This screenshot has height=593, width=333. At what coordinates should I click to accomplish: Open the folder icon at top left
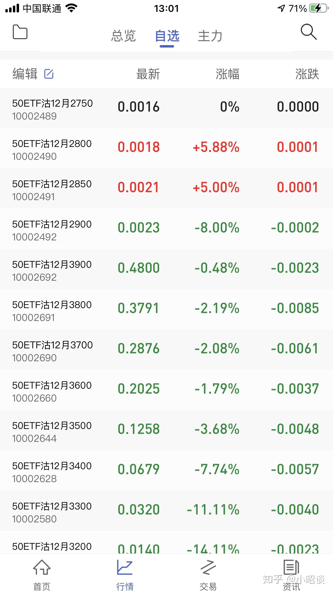(20, 32)
